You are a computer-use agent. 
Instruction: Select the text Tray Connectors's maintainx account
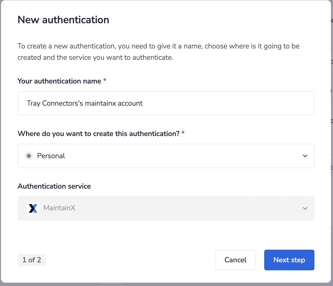click(x=84, y=103)
